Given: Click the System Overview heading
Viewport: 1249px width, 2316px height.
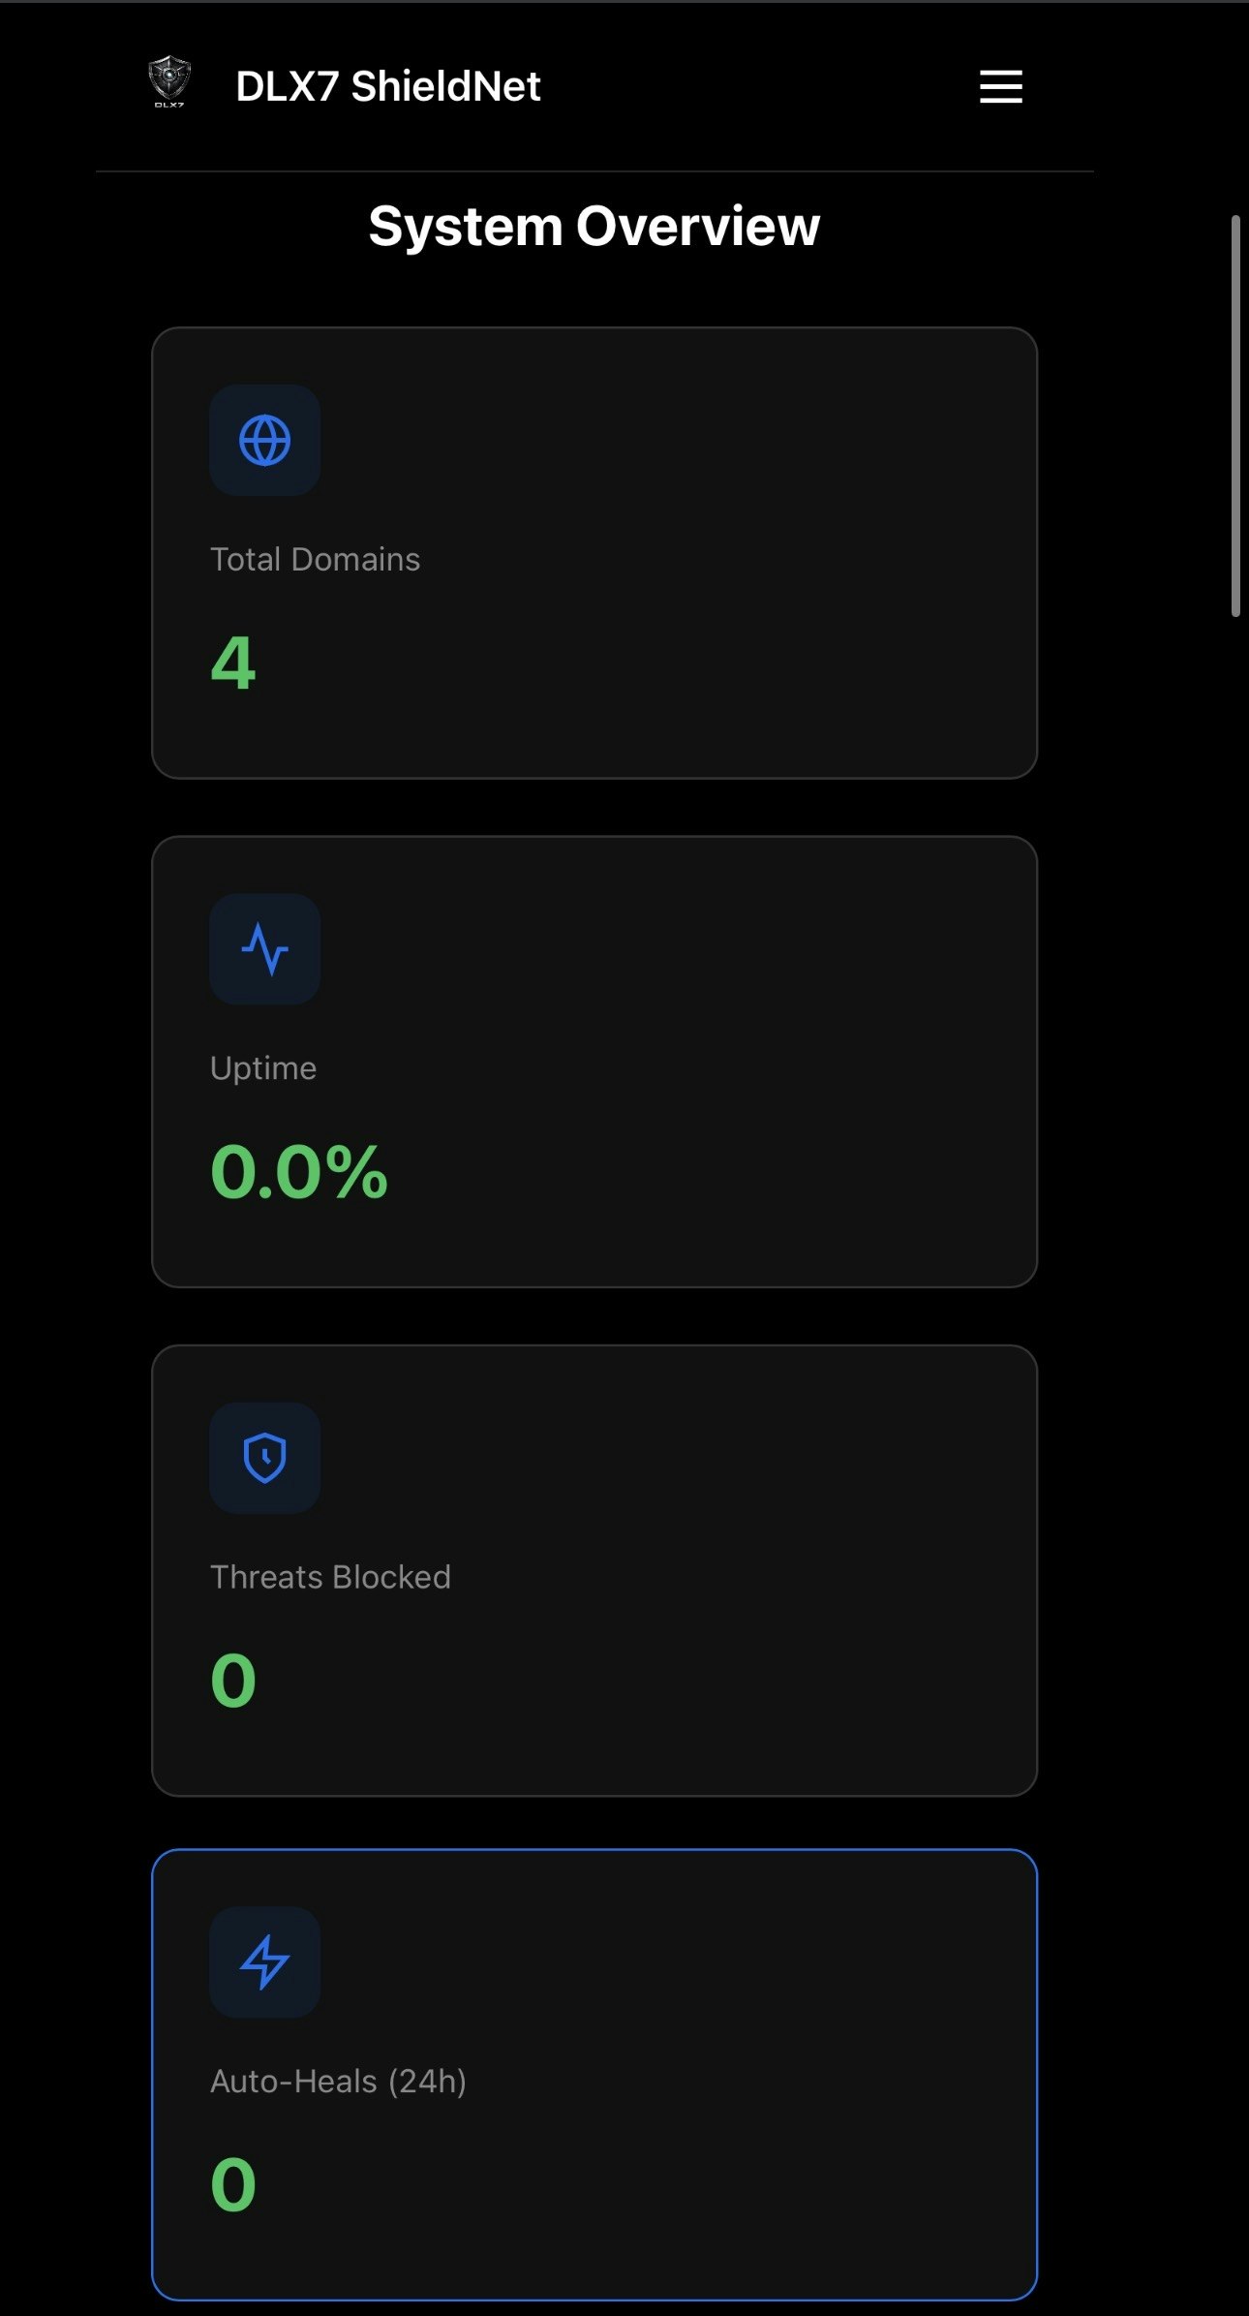Looking at the screenshot, I should pos(594,227).
